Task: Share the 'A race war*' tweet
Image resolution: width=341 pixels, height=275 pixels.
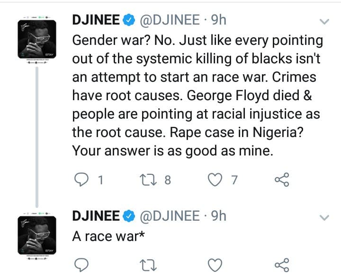Action: pos(281,263)
